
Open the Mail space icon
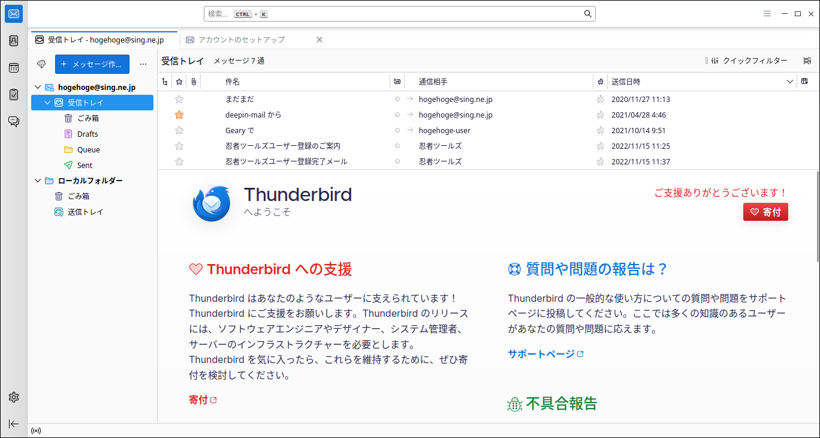pyautogui.click(x=13, y=13)
